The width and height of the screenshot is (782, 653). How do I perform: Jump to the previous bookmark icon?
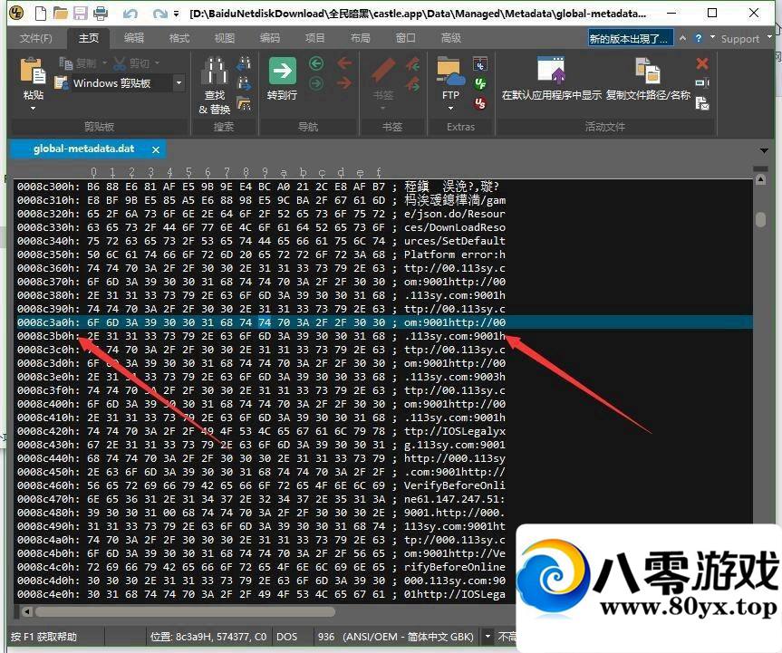click(x=413, y=63)
